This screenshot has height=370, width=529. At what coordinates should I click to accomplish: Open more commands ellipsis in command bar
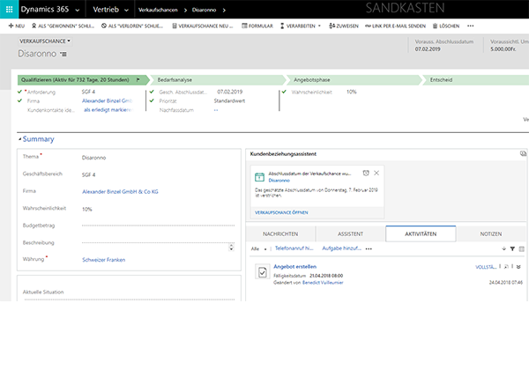pyautogui.click(x=471, y=26)
